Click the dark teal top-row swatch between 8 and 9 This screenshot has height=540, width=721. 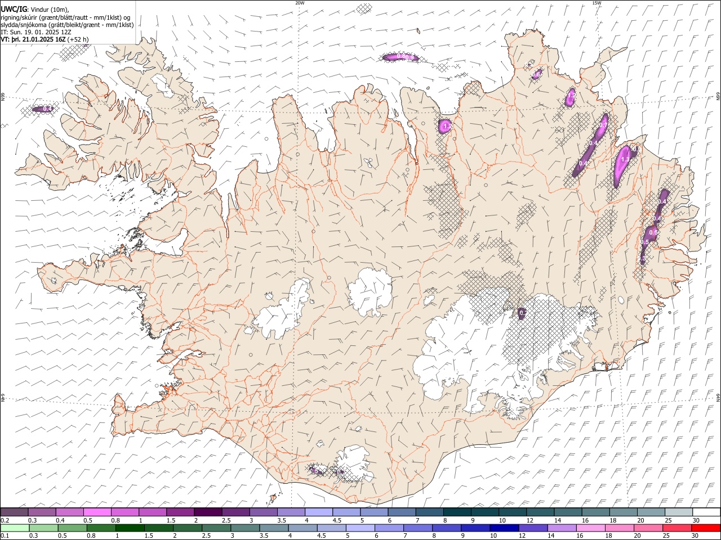click(457, 512)
